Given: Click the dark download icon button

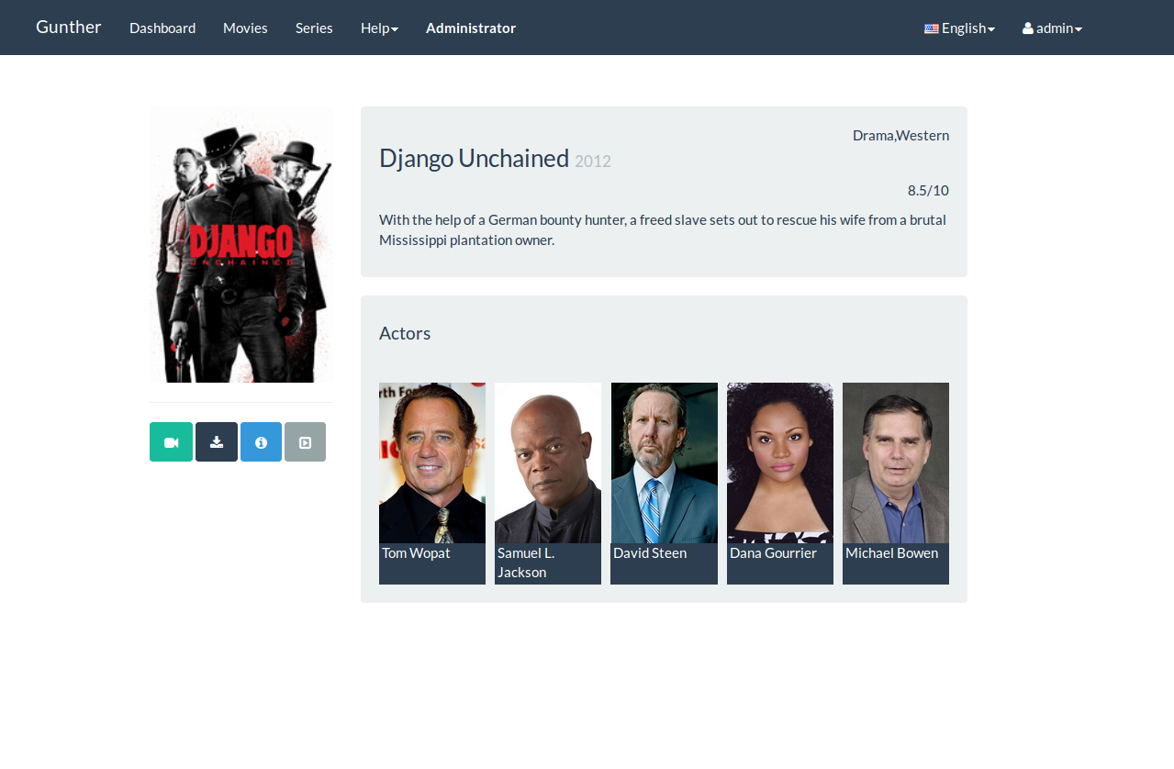Looking at the screenshot, I should (217, 442).
